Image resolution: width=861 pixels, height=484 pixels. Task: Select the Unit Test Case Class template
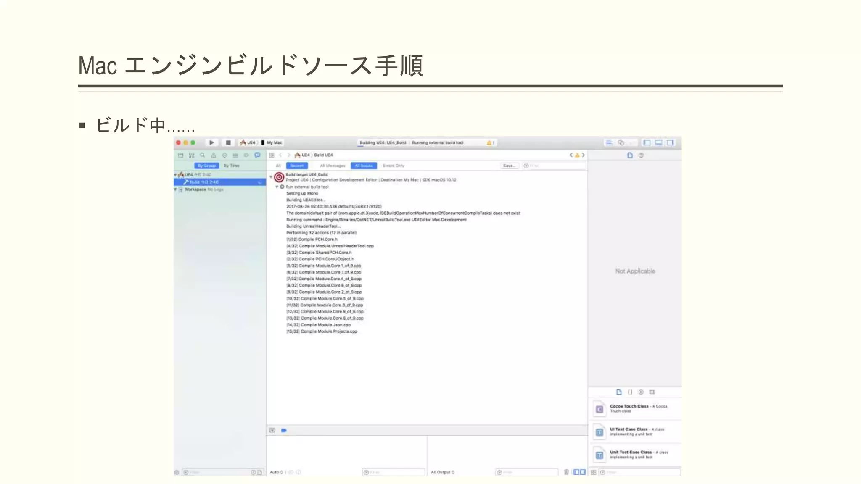(635, 455)
